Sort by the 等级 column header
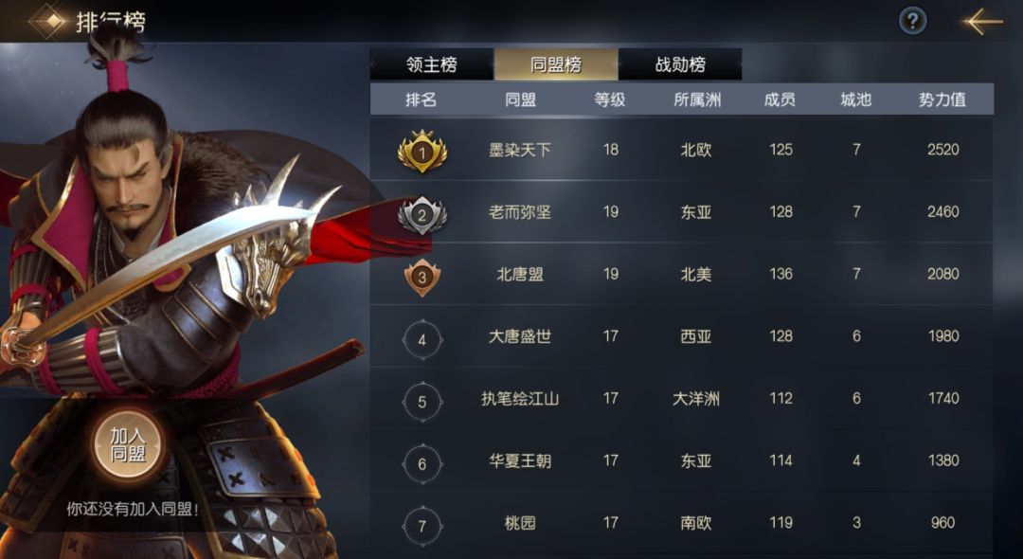The width and height of the screenshot is (1023, 559). coord(610,99)
